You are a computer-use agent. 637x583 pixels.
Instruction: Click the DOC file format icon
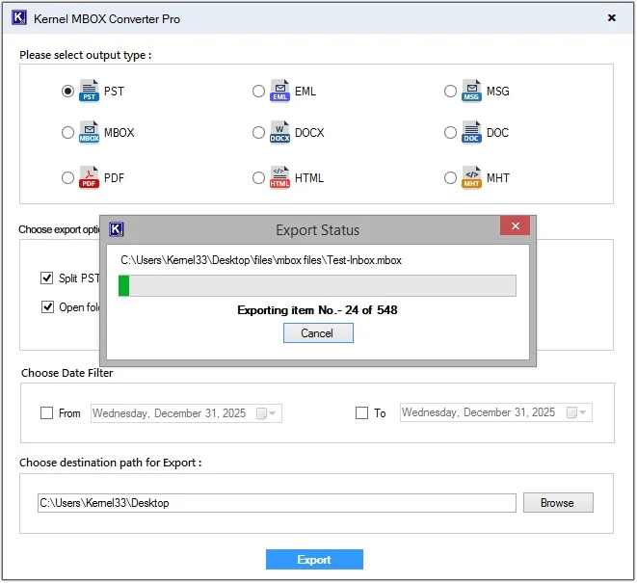(x=471, y=132)
